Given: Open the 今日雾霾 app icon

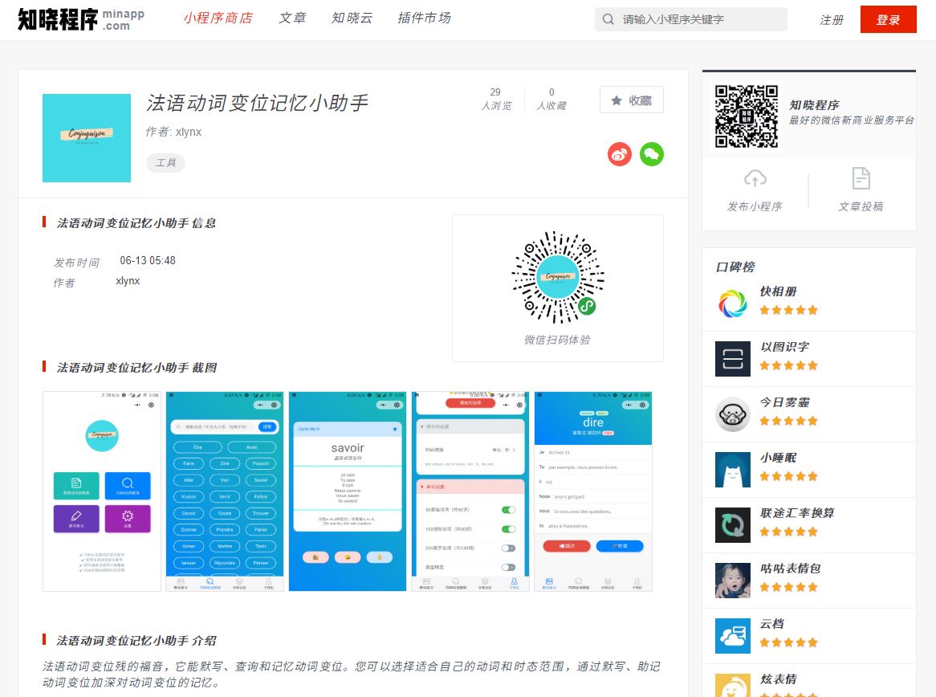Looking at the screenshot, I should [732, 414].
